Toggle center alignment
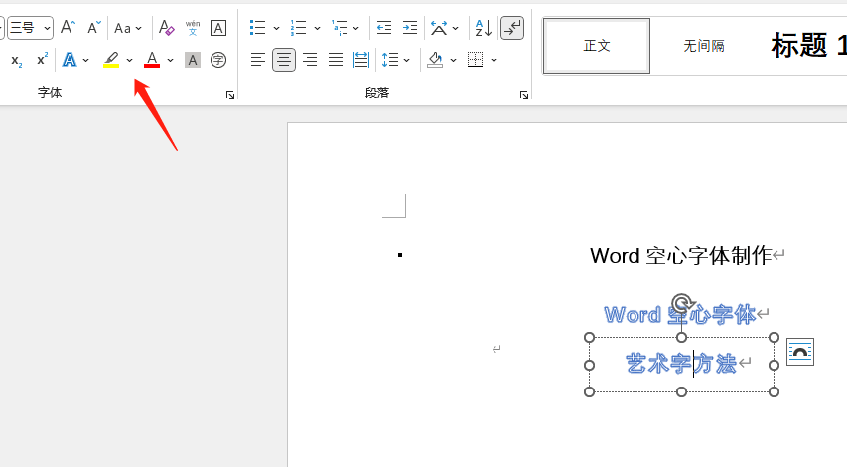Viewport: 847px width, 467px height. tap(284, 60)
